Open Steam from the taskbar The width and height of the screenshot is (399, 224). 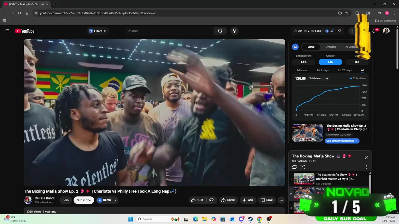coord(250,219)
